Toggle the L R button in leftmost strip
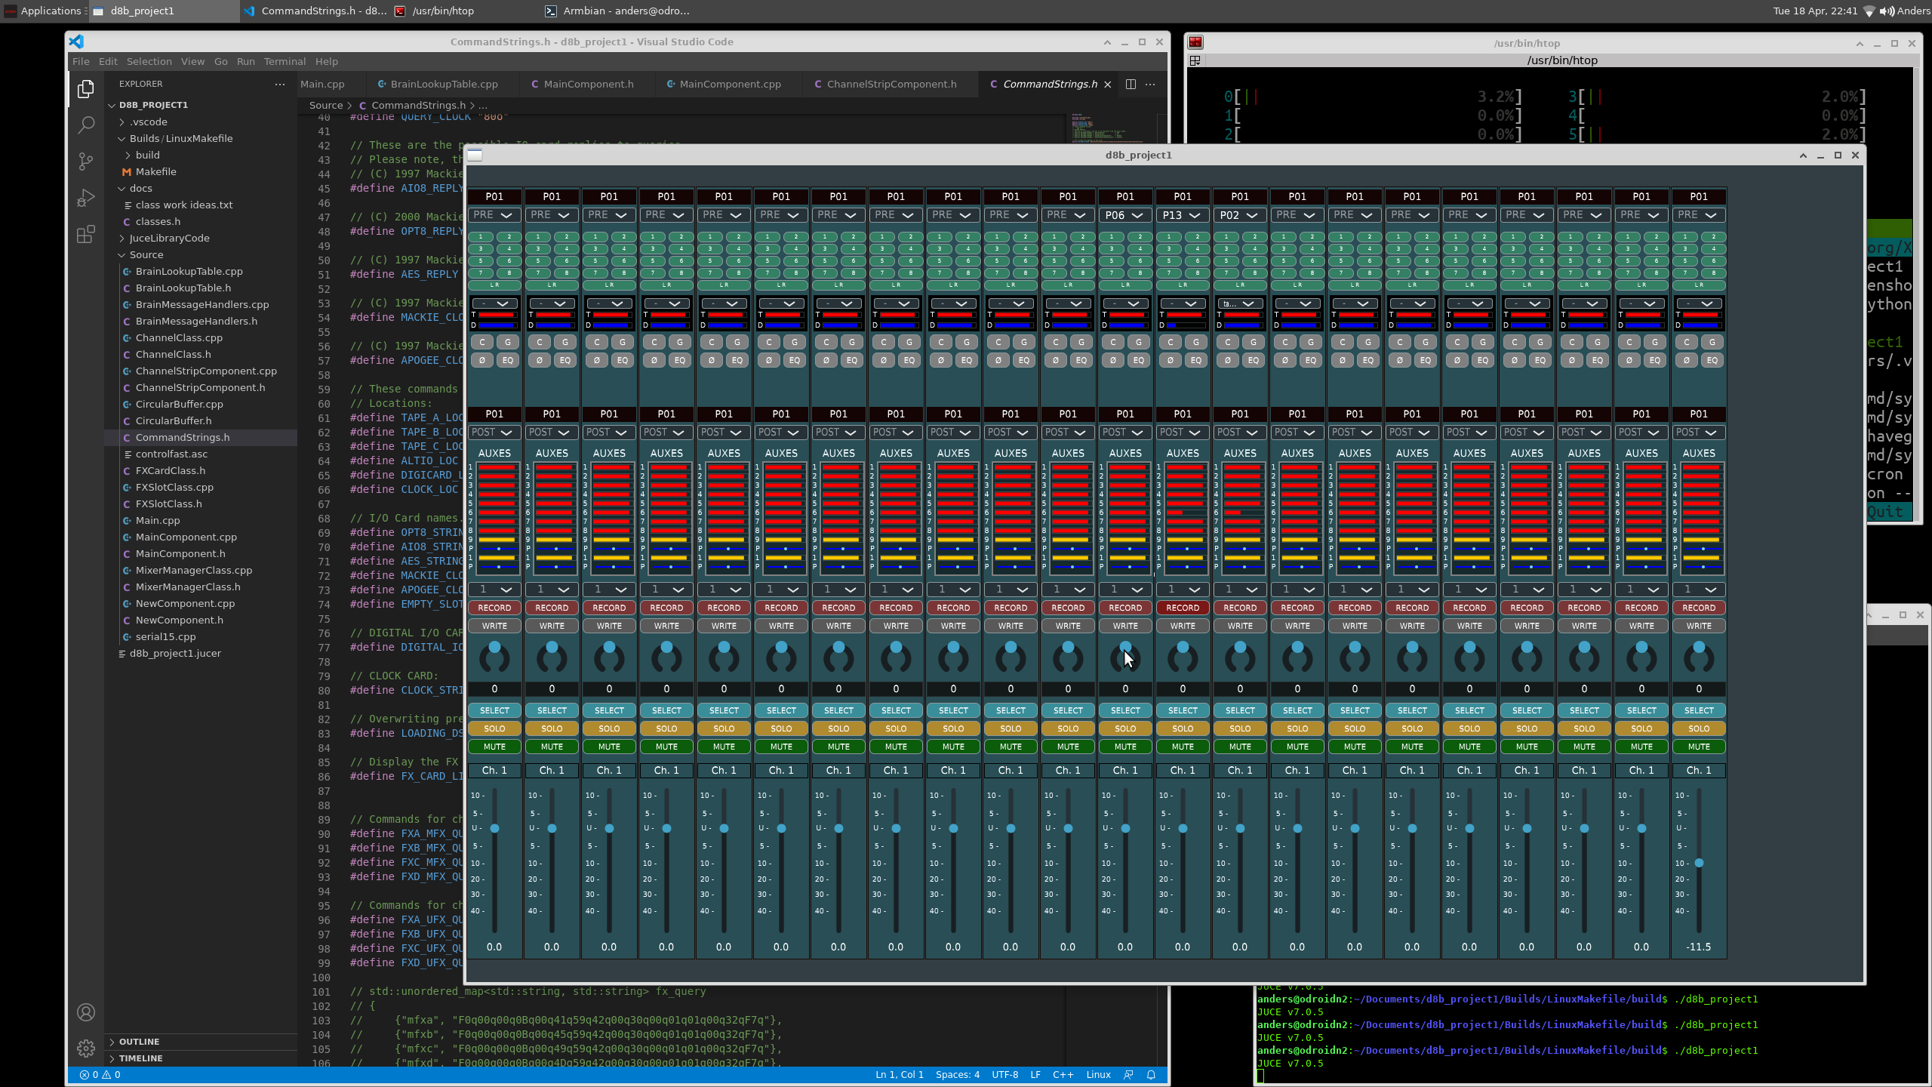The height and width of the screenshot is (1087, 1932). 494,285
